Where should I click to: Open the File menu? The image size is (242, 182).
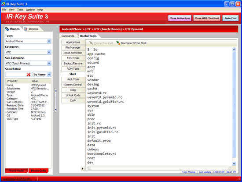pyautogui.click(x=4, y=10)
